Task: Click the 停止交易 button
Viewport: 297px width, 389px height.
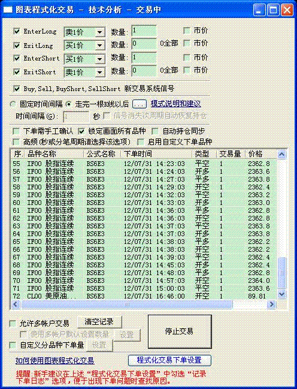Action: tap(180, 331)
